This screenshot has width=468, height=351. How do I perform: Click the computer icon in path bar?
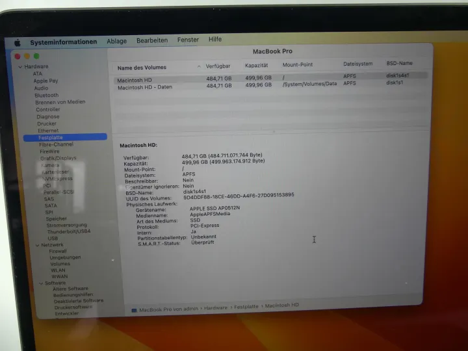[134, 311]
